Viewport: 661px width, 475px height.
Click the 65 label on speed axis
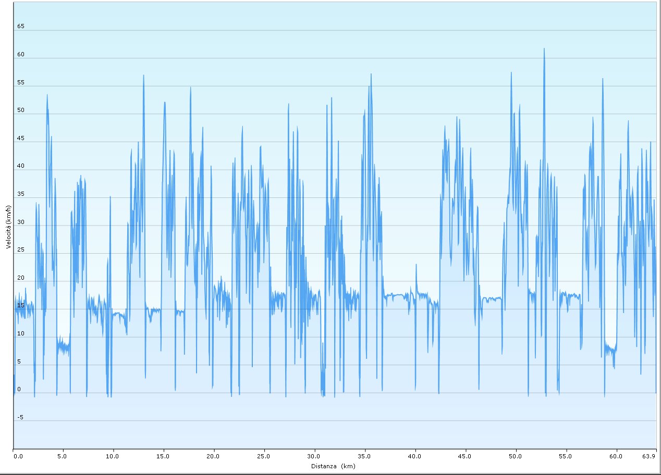[x=21, y=26]
